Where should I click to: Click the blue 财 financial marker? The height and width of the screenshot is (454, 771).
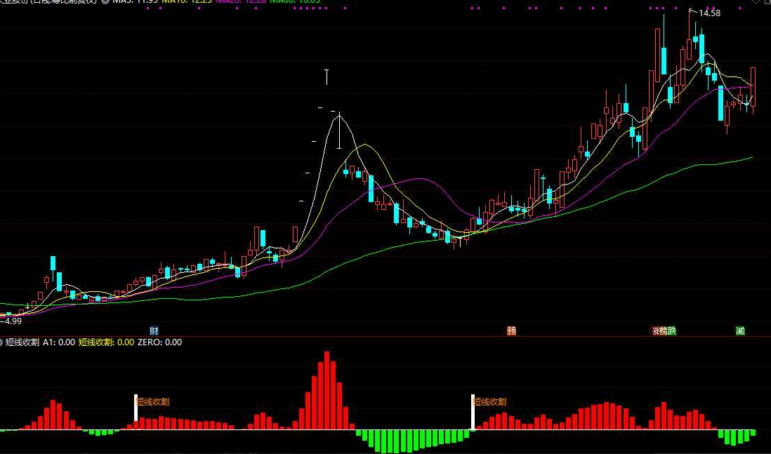(x=154, y=331)
